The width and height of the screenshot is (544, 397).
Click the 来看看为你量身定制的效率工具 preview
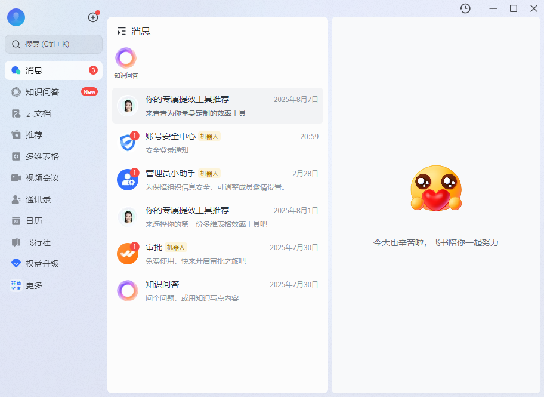click(195, 113)
